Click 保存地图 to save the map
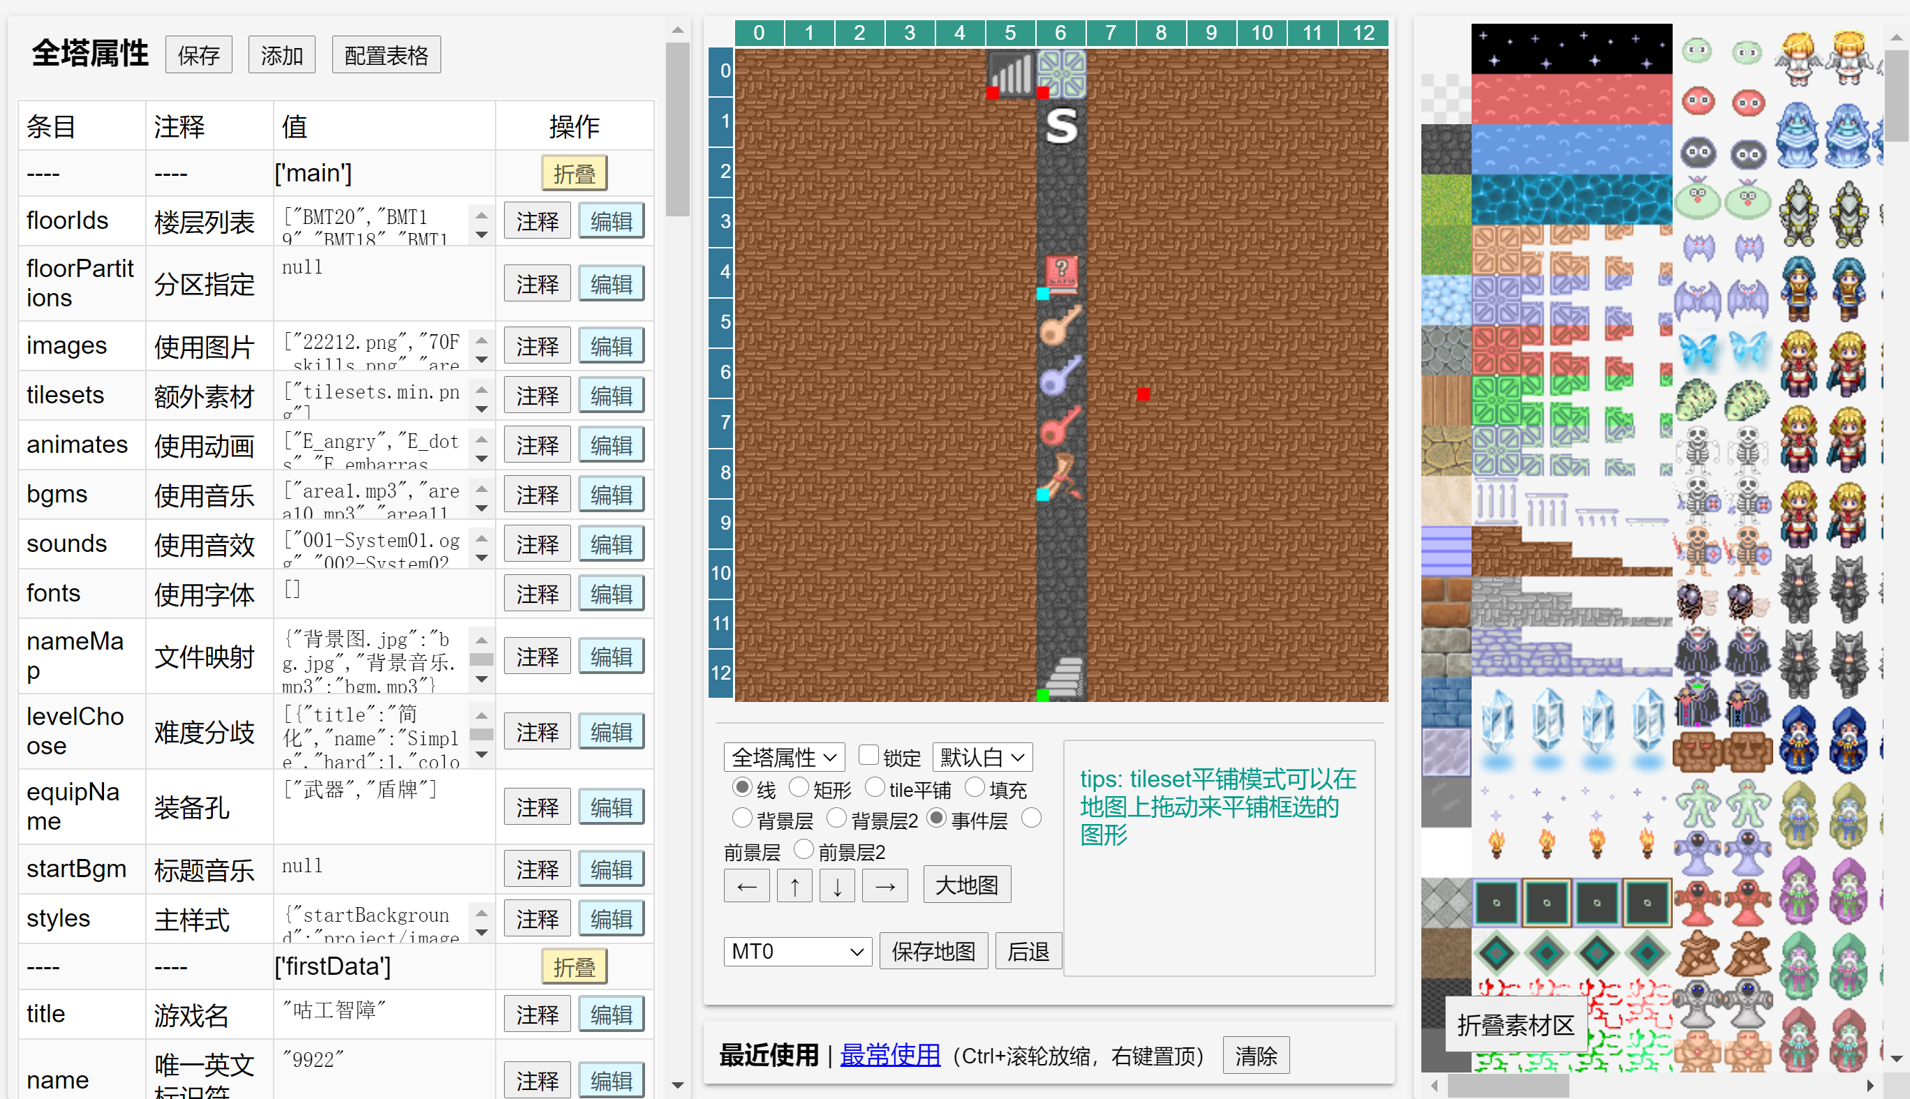 coord(933,951)
